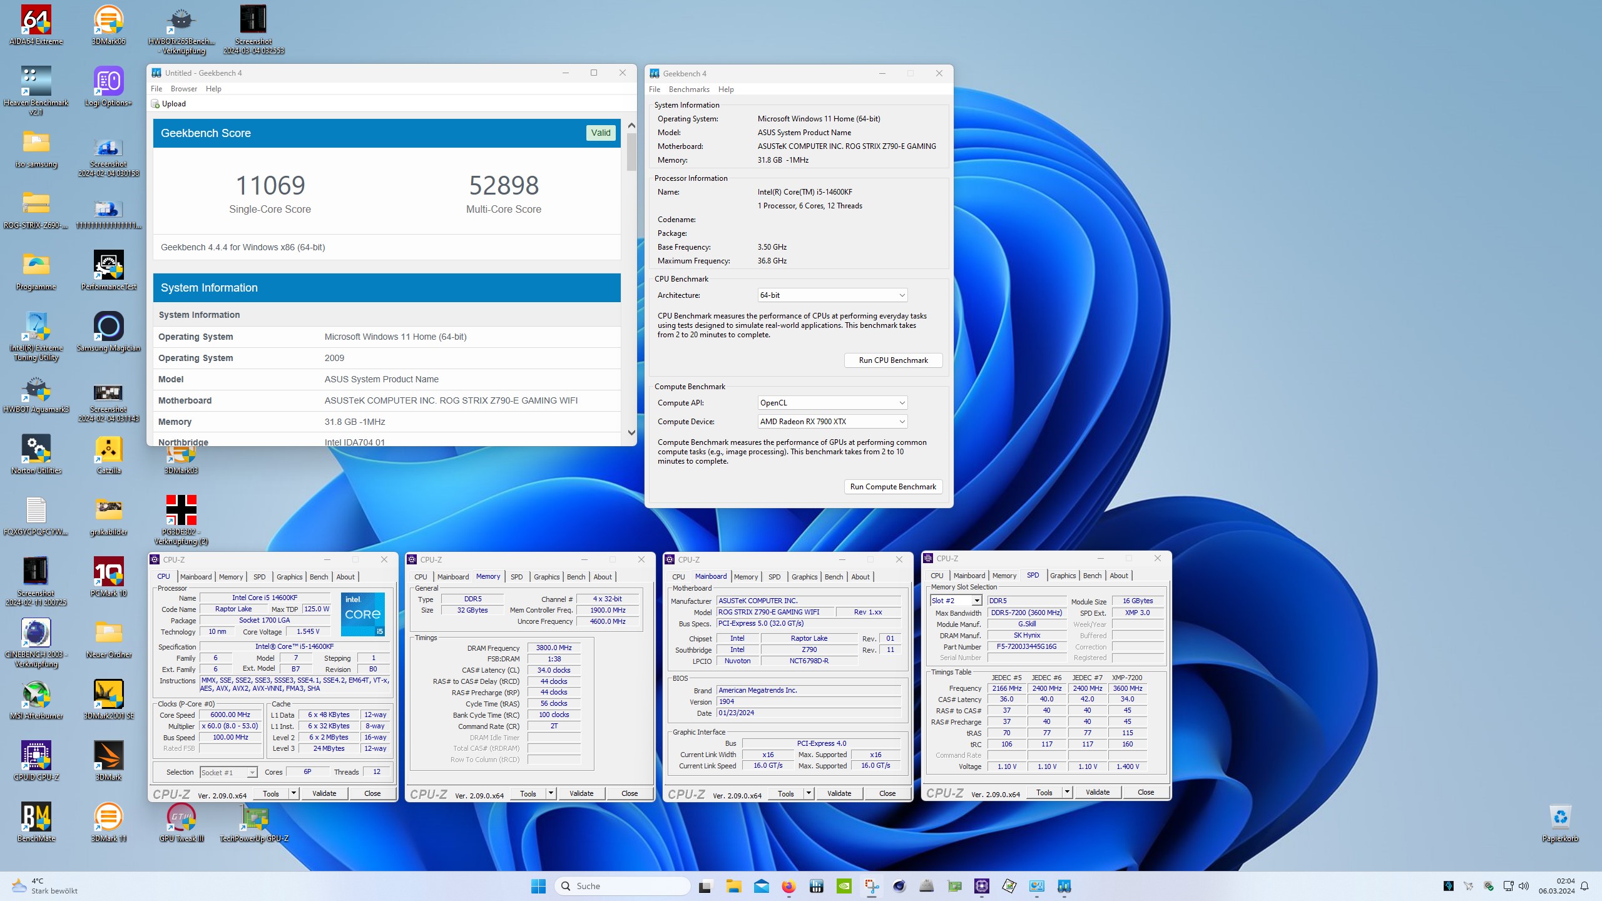
Task: Click Close button in CPU-Z SPD window
Action: (1145, 792)
